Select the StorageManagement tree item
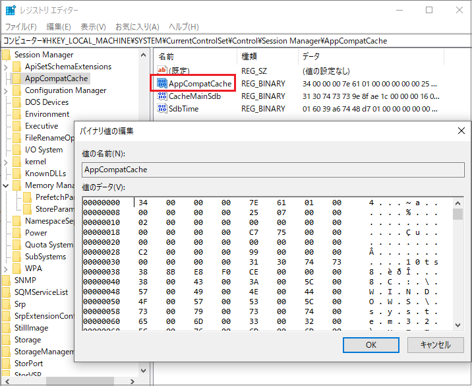Viewport: 472px width, 386px height. pyautogui.click(x=44, y=352)
